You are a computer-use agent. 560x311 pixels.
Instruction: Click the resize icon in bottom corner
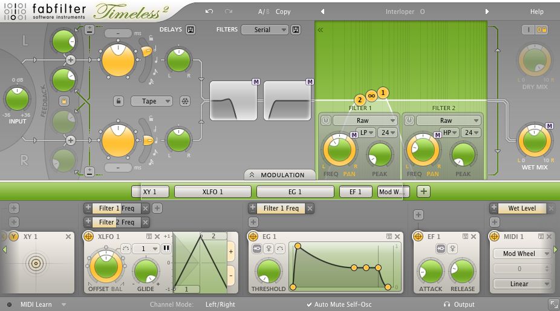pyautogui.click(x=553, y=304)
